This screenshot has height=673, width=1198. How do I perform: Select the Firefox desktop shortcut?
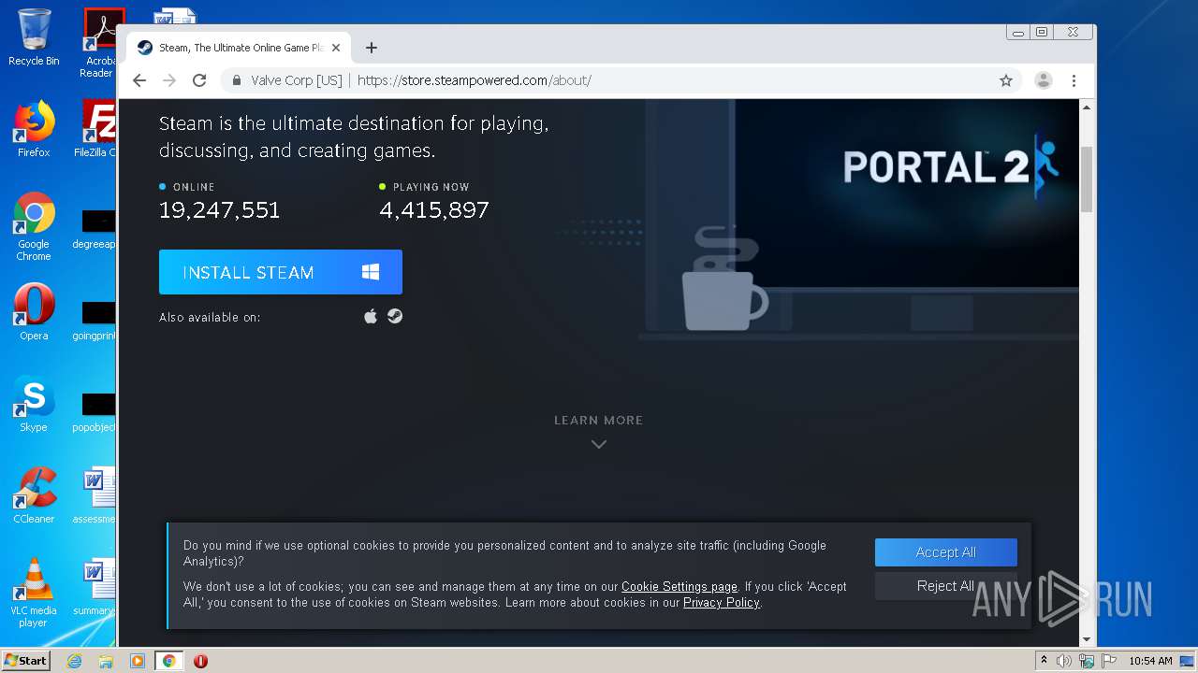[x=34, y=129]
